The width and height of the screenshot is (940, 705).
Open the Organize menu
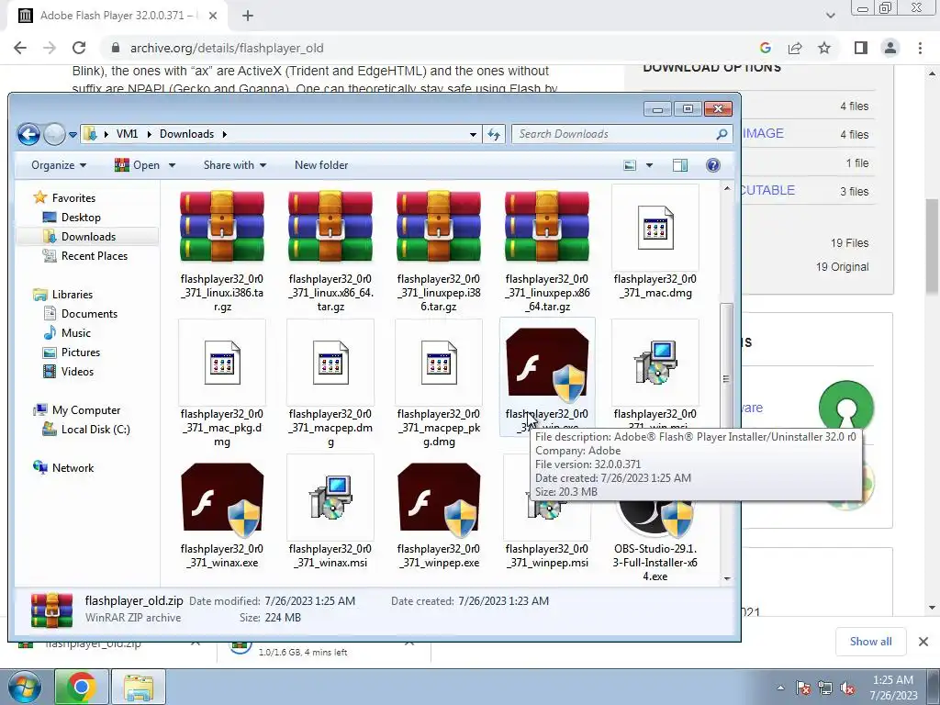(58, 165)
